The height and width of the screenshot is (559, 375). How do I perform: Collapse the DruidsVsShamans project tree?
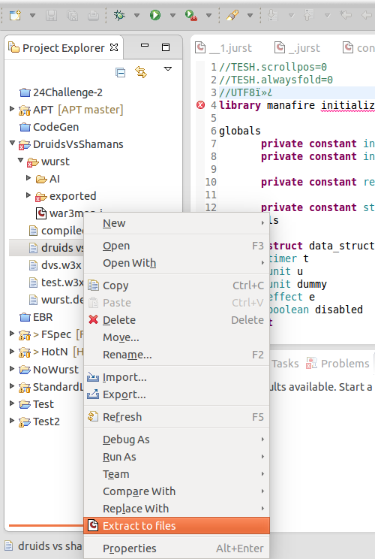[12, 143]
